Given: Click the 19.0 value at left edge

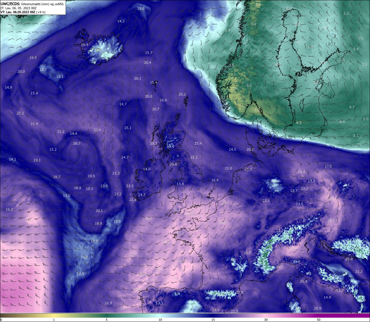Looking at the screenshot, I should click(9, 210).
